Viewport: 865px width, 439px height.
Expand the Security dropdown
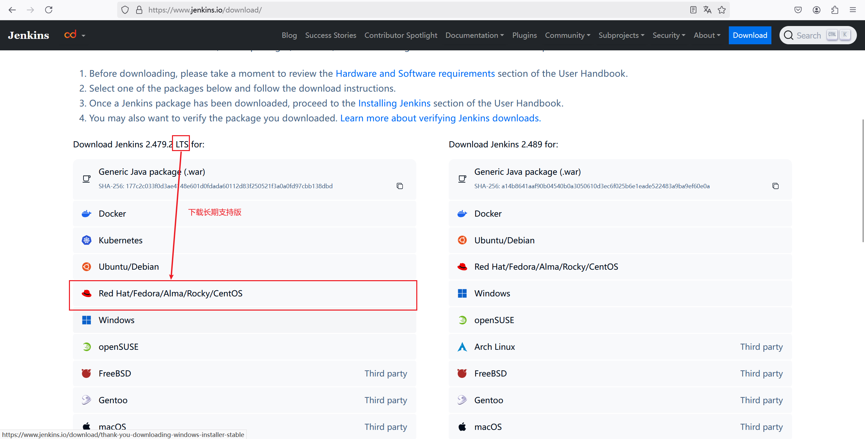(669, 35)
